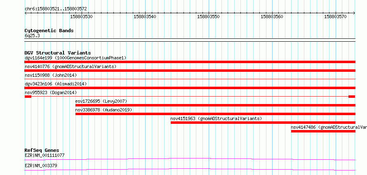Viewport: 367px width, 175px height.
Task: Select the 6q25.3 band label
Action: point(32,35)
